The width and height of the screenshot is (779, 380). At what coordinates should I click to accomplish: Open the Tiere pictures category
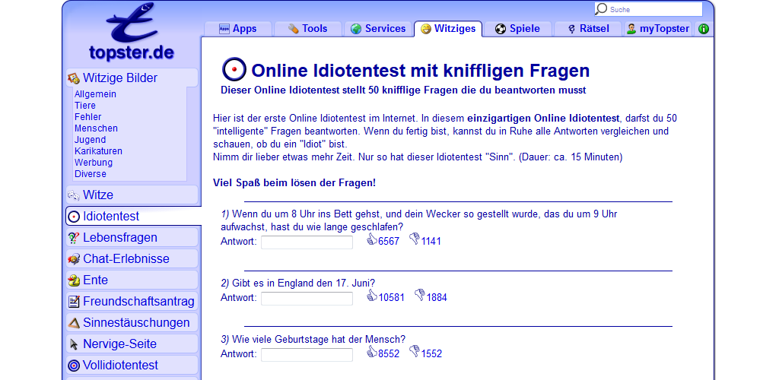point(85,106)
